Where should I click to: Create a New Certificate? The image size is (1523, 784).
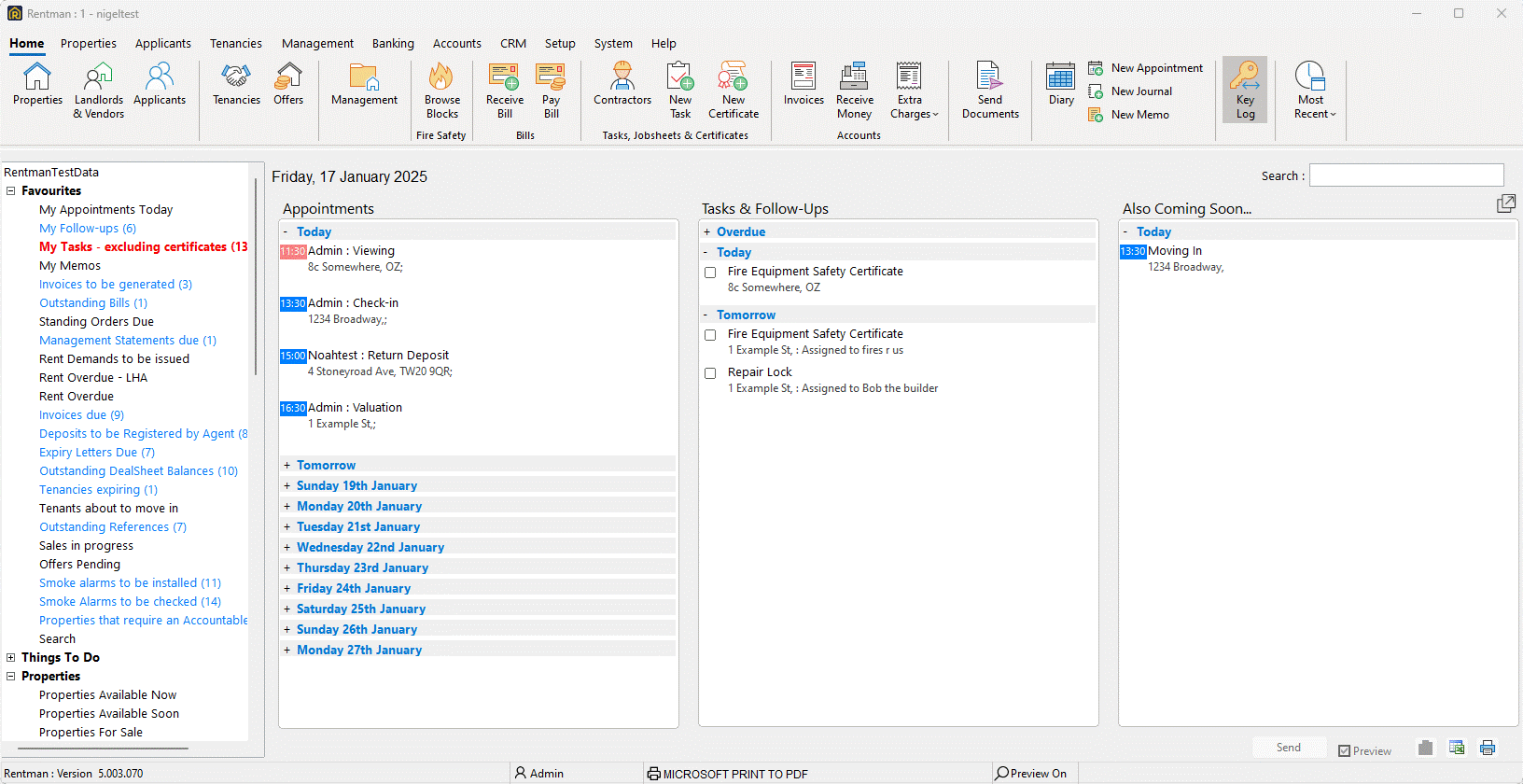pos(734,91)
